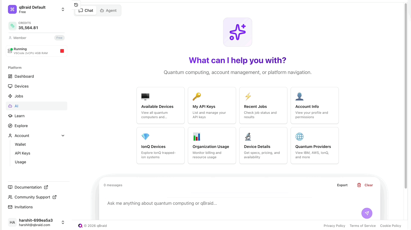Viewport: 411px width, 230px height.
Task: Go to Devices in sidebar
Action: 37,86
